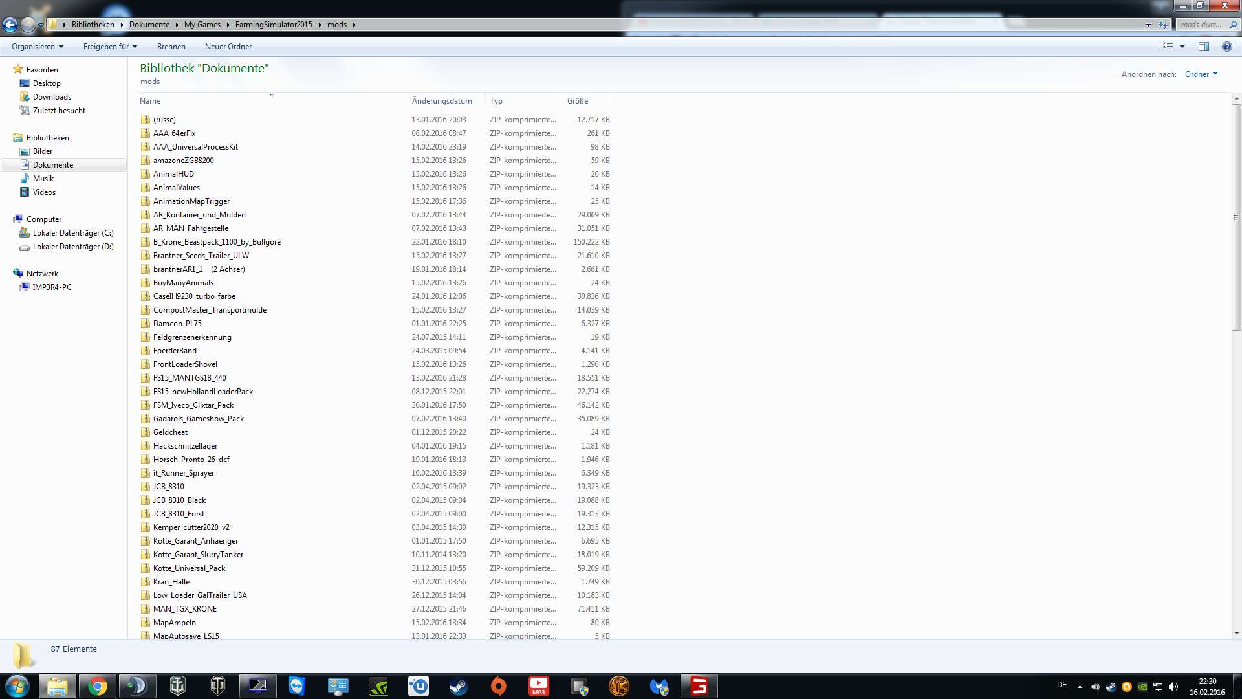Open the recent pages dropdown arrow

(41, 25)
